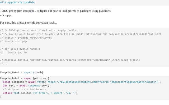
Task: Click the cell output 'fungrim_fetch = async ƒ(path)'
Action: click(x=22, y=72)
